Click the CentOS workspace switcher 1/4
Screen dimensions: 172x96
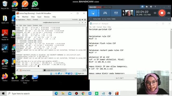pos(84,70)
